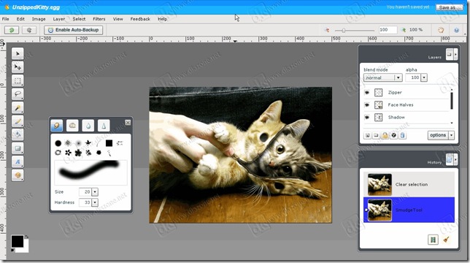Open the Hardness dropdown
This screenshot has width=470, height=263.
95,202
